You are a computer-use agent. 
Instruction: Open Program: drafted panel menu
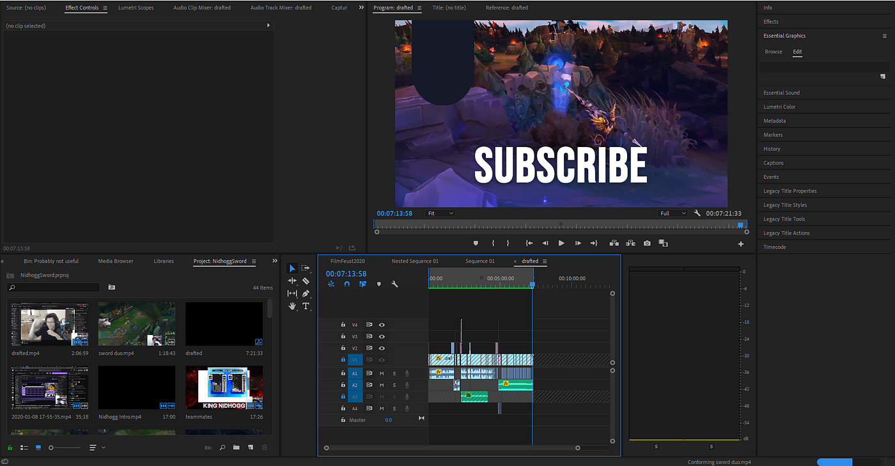coord(419,8)
